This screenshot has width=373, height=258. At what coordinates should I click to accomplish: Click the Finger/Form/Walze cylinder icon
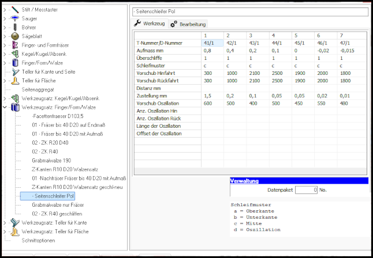[x=15, y=63]
